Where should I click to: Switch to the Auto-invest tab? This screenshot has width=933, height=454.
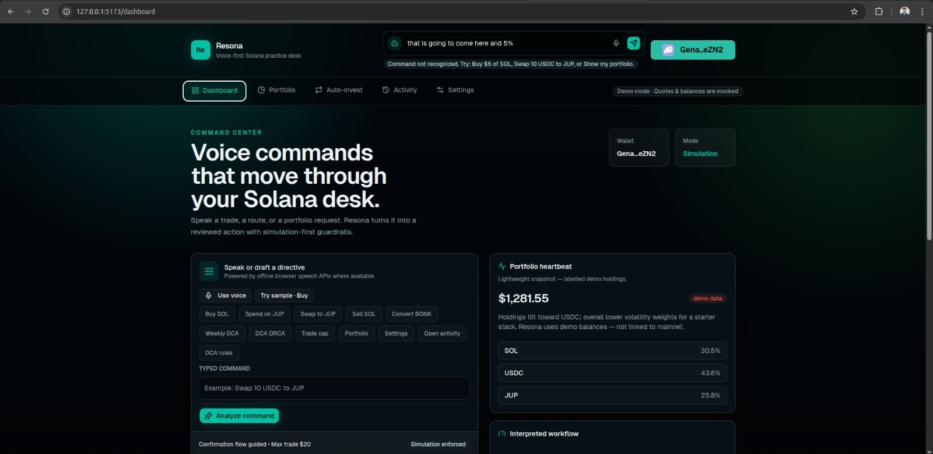click(339, 90)
